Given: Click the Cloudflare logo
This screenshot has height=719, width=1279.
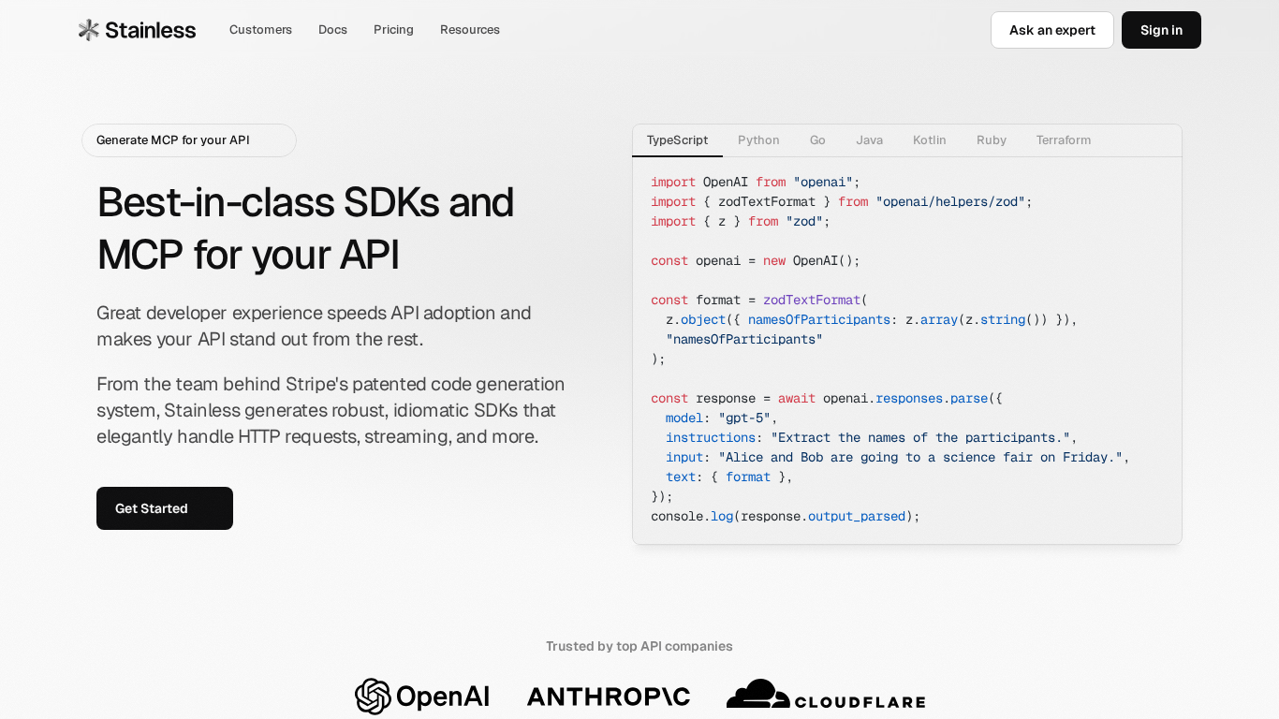Looking at the screenshot, I should (825, 695).
